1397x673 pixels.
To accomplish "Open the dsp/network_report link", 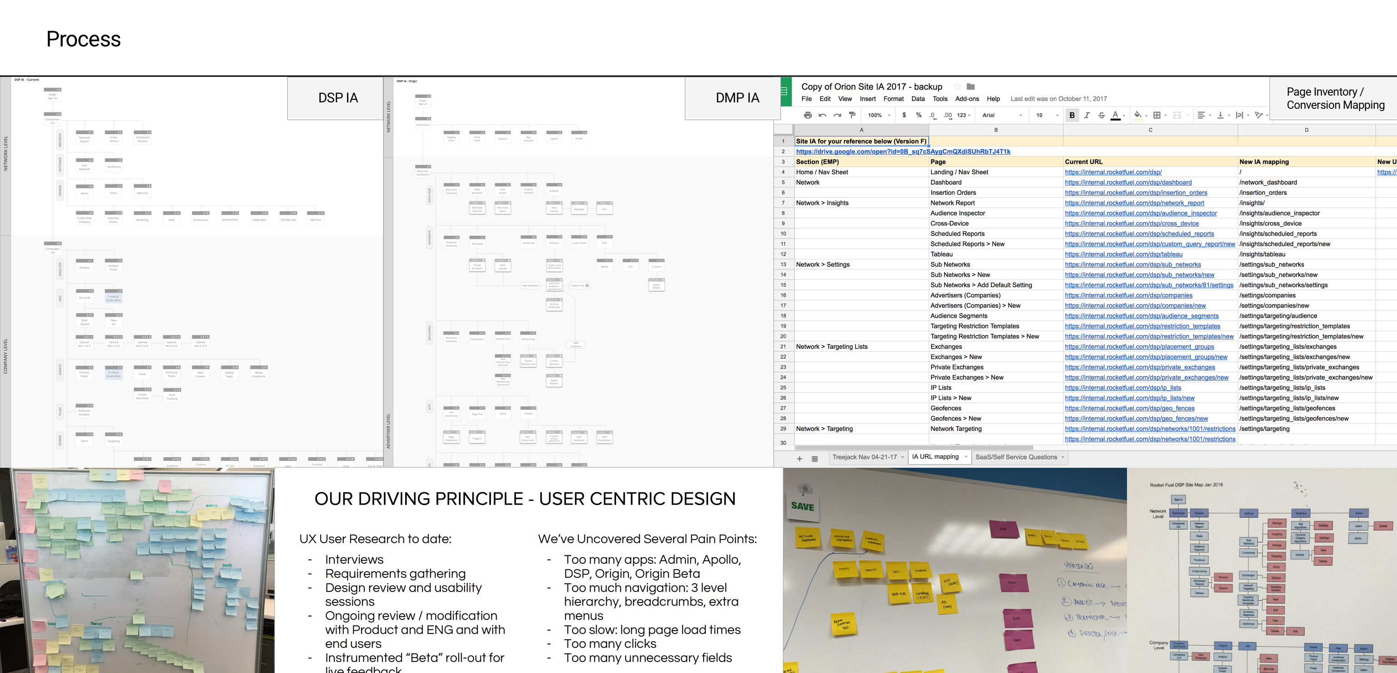I will 1134,203.
